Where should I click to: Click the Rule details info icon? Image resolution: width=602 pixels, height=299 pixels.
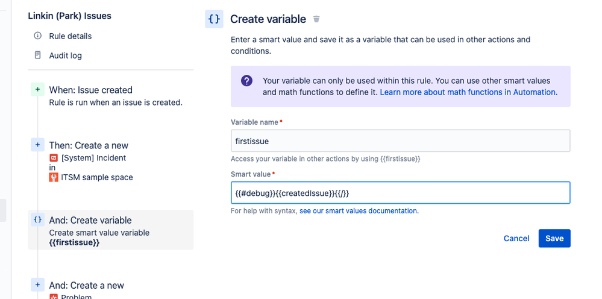click(x=37, y=36)
